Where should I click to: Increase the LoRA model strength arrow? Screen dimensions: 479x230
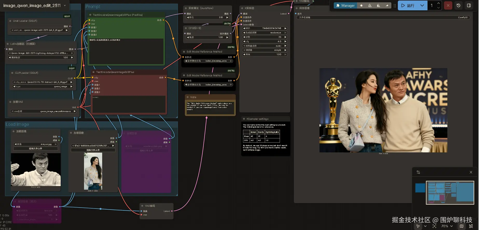pyautogui.click(x=72, y=57)
